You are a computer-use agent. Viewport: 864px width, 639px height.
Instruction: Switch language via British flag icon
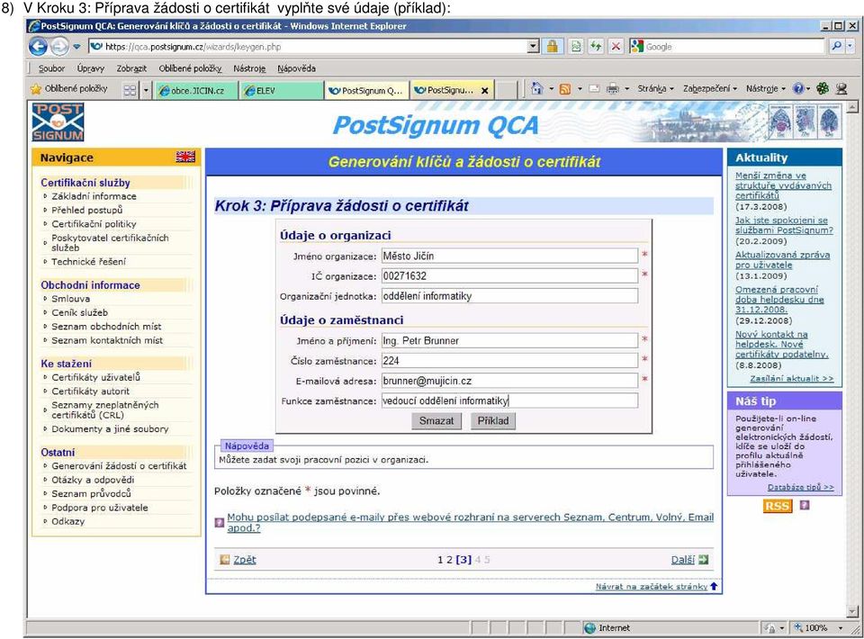185,157
